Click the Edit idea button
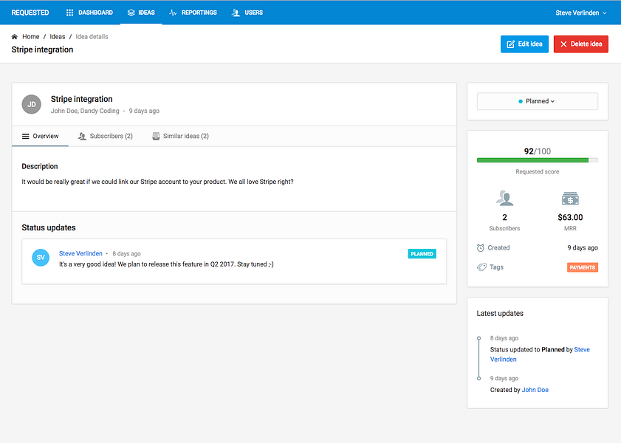Image resolution: width=621 pixels, height=443 pixels. click(x=524, y=44)
